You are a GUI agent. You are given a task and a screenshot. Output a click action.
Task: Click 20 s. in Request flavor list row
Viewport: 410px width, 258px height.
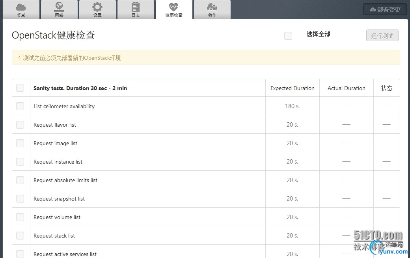coord(293,125)
